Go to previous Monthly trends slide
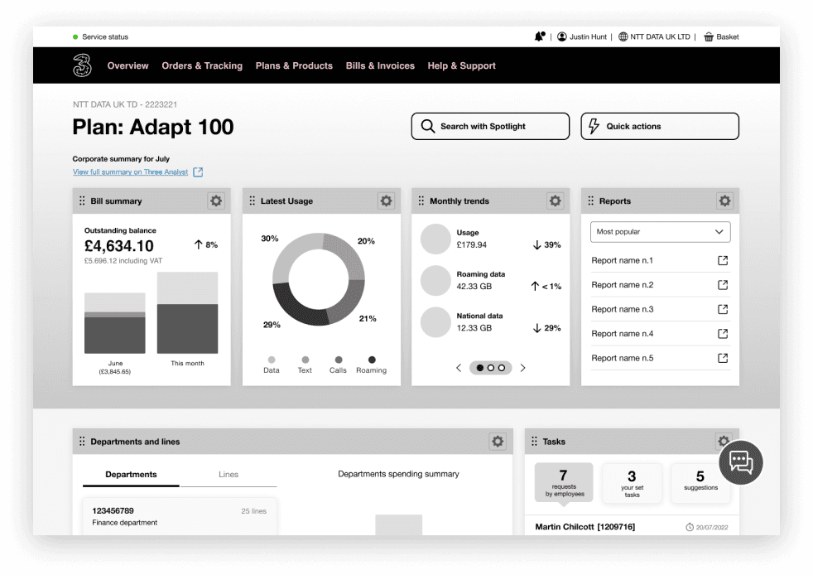The width and height of the screenshot is (813, 575). pyautogui.click(x=459, y=368)
